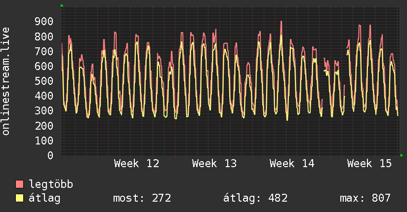This screenshot has height=212, width=407.
Task: Click the yellow átlag legend swatch
Action: coord(19,198)
